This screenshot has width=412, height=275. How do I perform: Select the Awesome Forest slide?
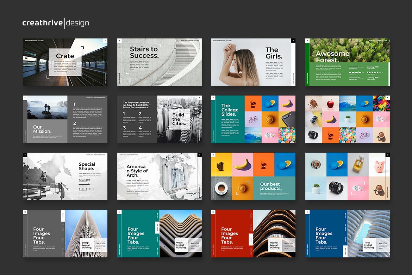point(347,62)
